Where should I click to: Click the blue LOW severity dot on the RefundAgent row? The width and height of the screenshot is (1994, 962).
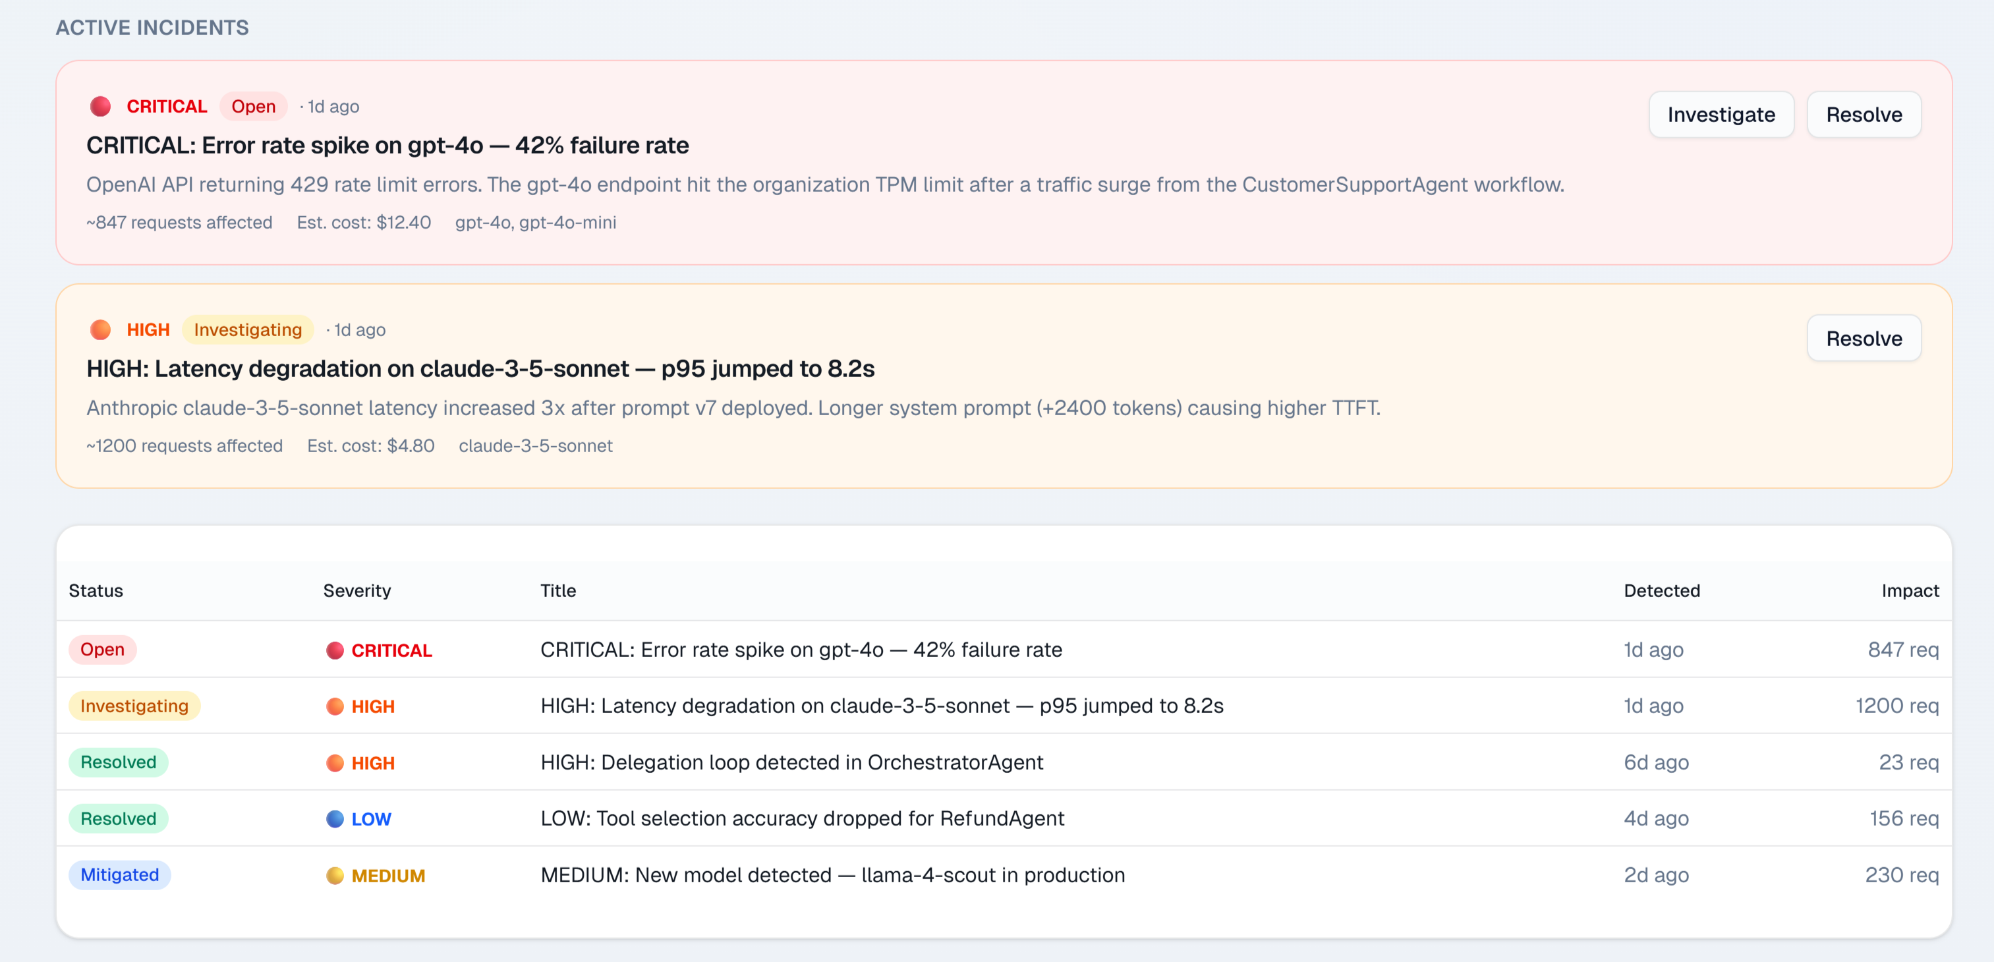(x=334, y=818)
